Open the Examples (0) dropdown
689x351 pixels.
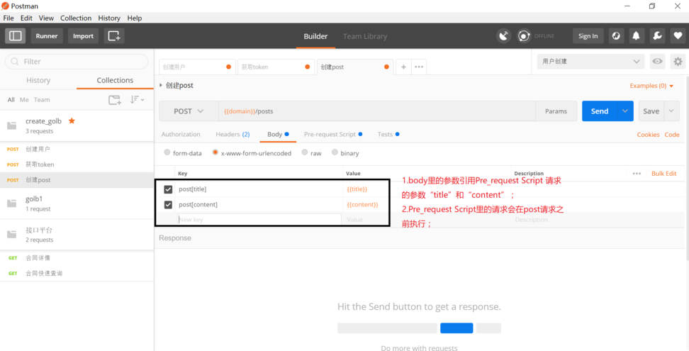651,86
